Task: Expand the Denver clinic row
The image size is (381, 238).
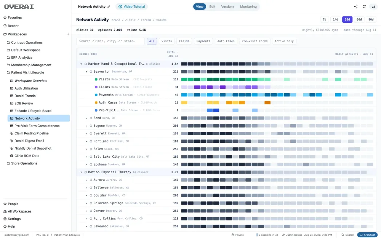Action: click(x=86, y=211)
